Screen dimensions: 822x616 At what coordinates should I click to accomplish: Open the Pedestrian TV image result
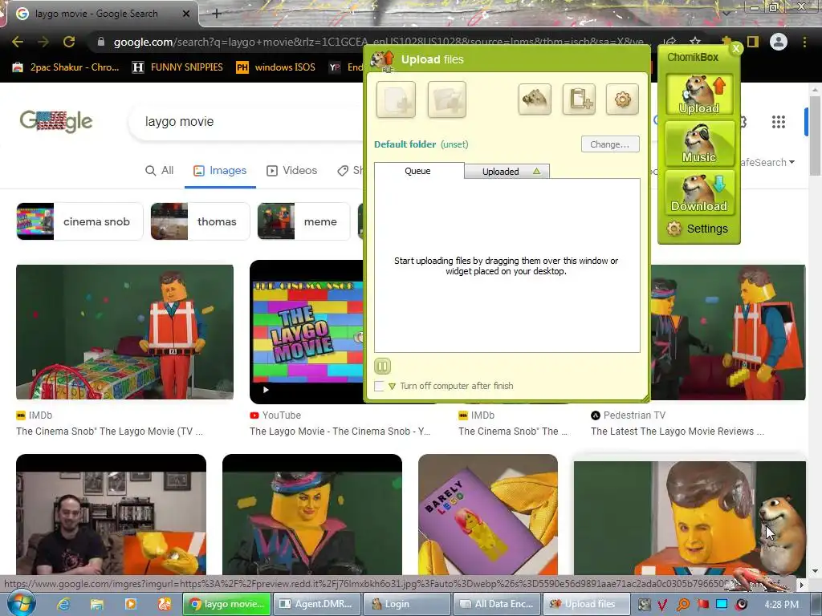point(728,332)
